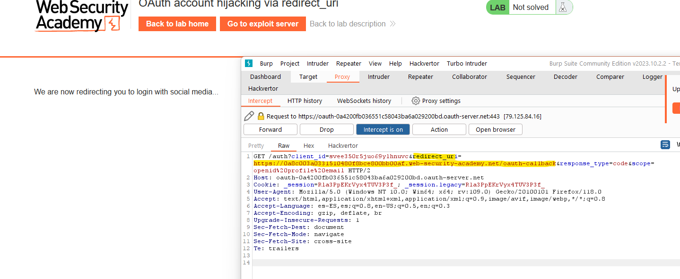Open the Repeater menu in the menu bar
This screenshot has height=279, width=680.
coord(349,63)
